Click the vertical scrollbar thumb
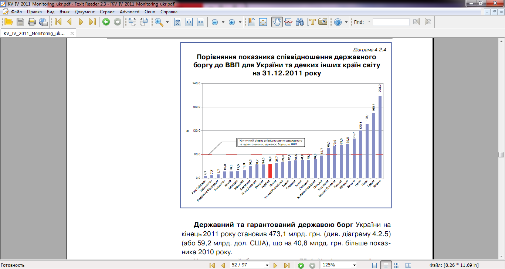The height and width of the screenshot is (269, 505). click(501, 154)
